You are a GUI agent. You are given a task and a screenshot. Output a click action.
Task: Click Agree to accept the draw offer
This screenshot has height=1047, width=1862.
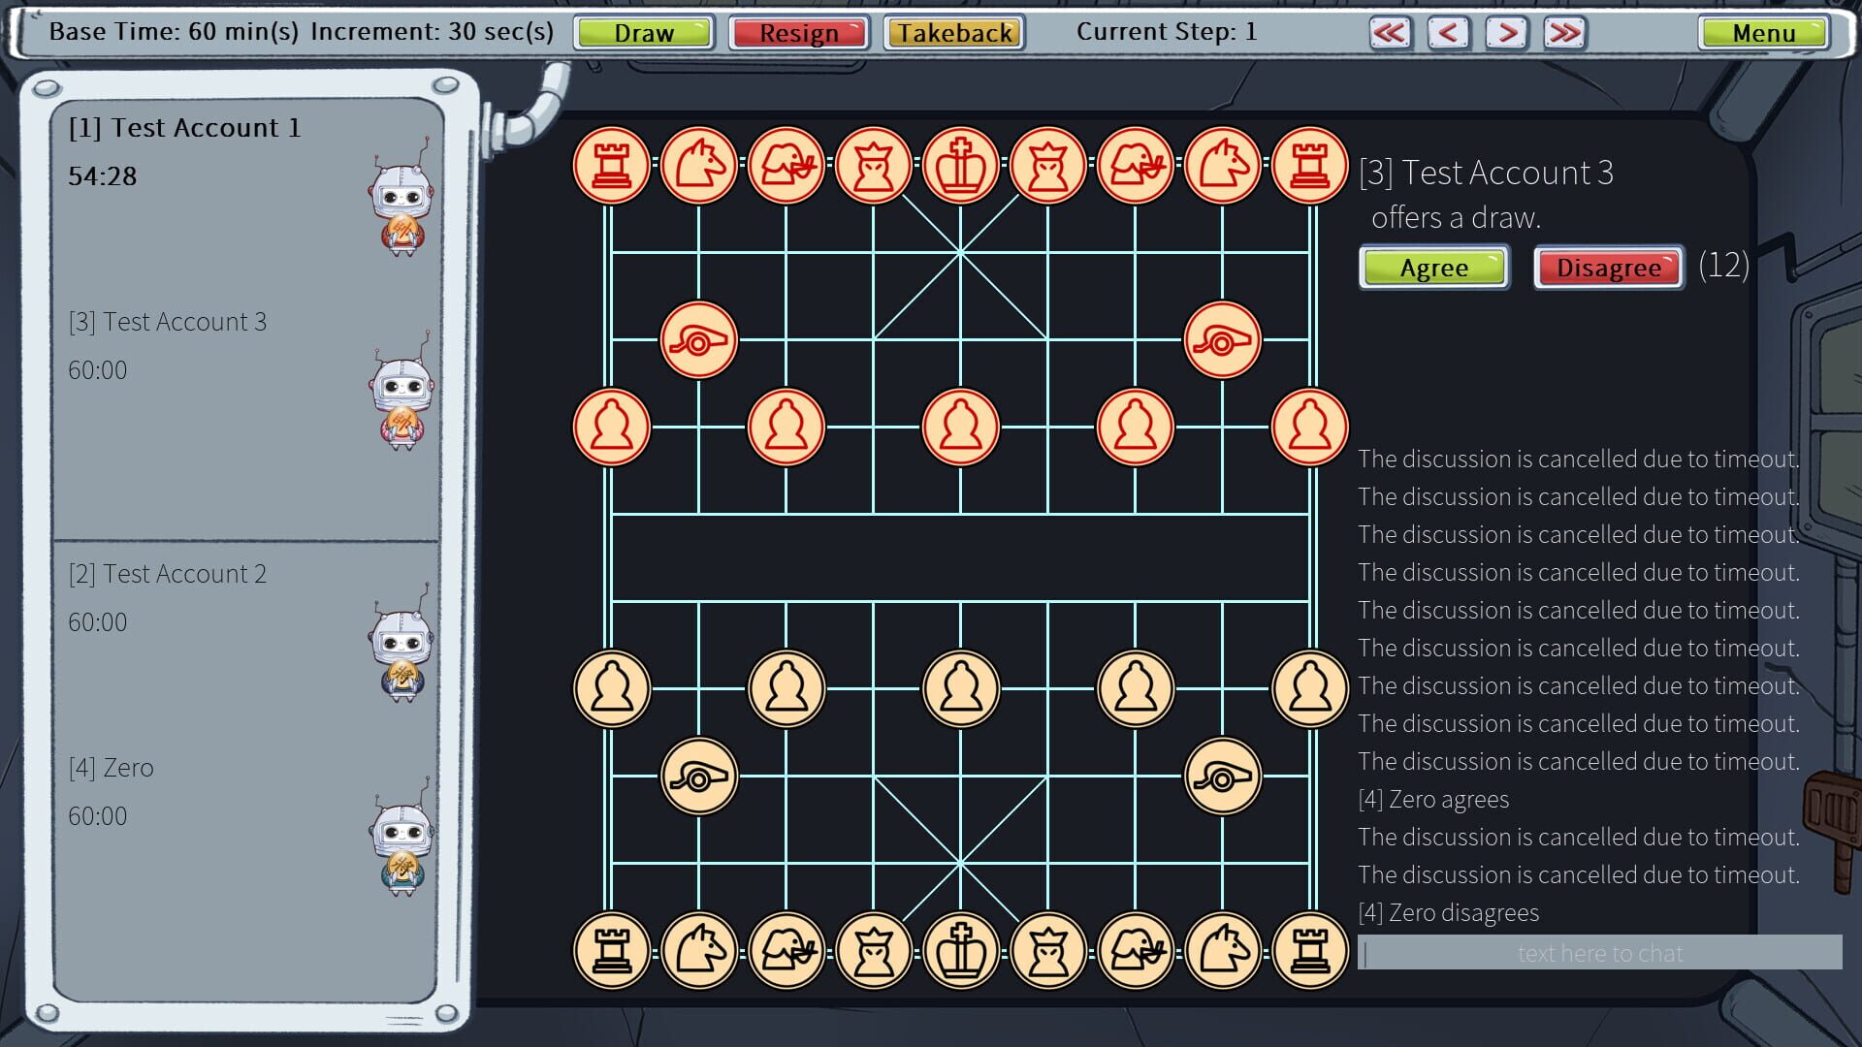tap(1433, 268)
